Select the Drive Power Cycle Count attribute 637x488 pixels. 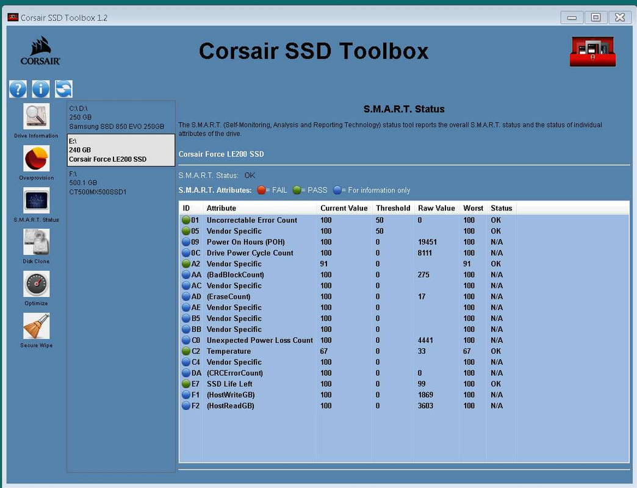click(250, 253)
